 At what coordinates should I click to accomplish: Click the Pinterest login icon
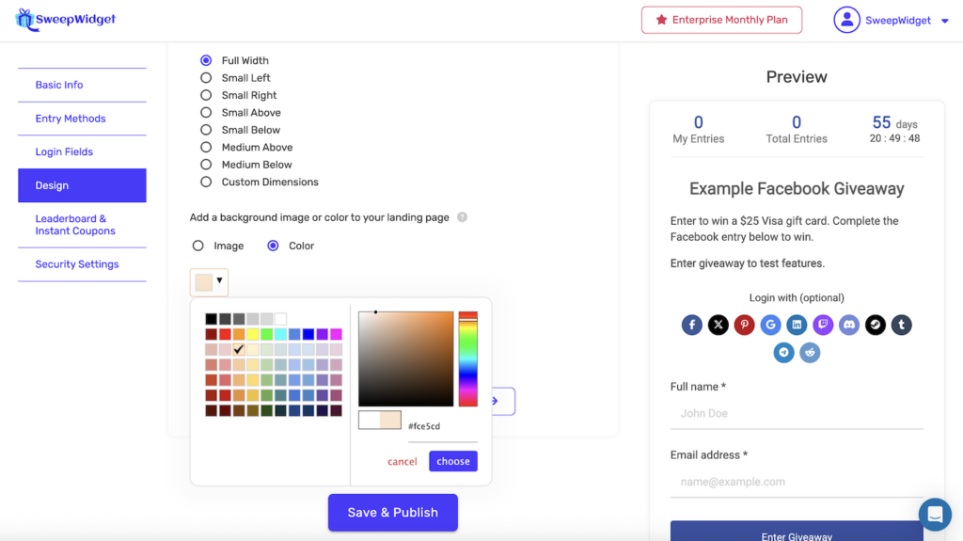(744, 326)
